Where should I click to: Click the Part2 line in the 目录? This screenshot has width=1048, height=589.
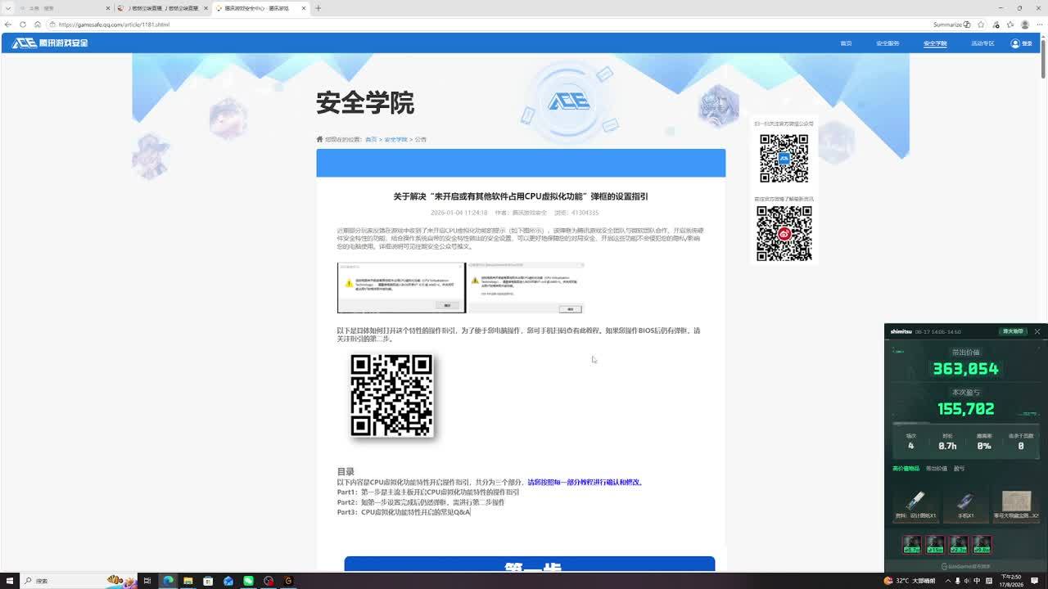coord(421,502)
